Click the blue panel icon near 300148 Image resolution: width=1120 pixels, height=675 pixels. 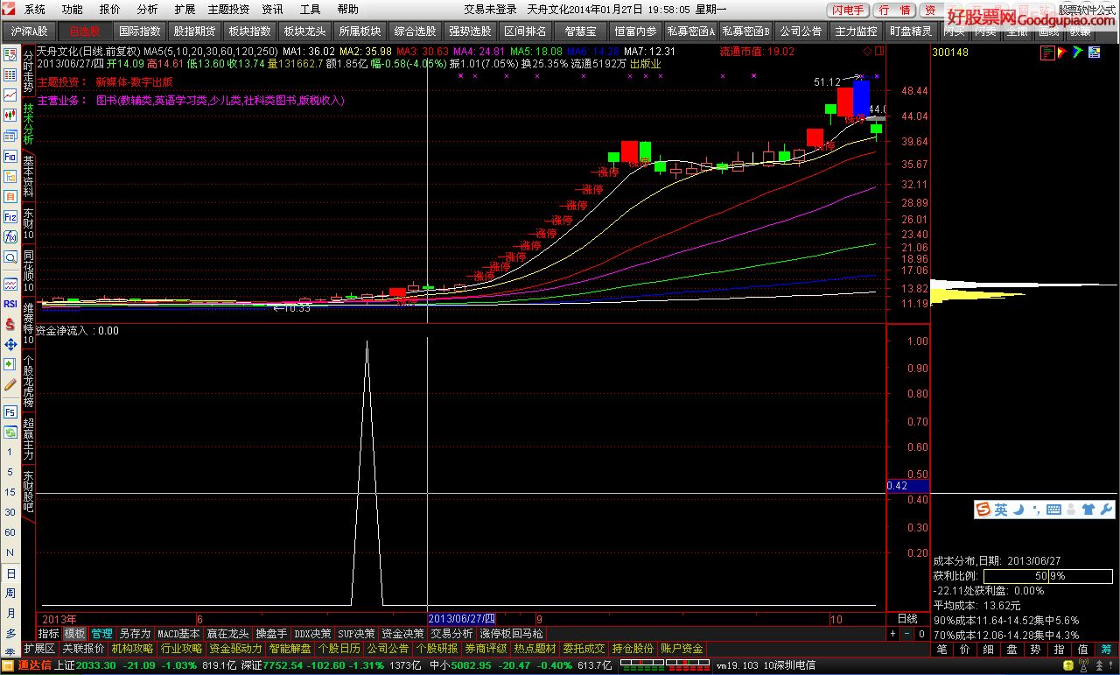pyautogui.click(x=1093, y=53)
